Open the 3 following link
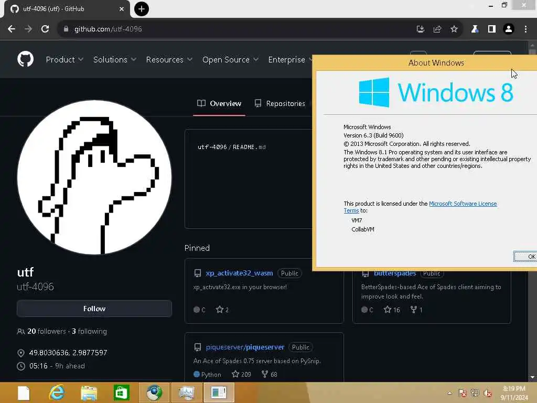 click(x=89, y=332)
